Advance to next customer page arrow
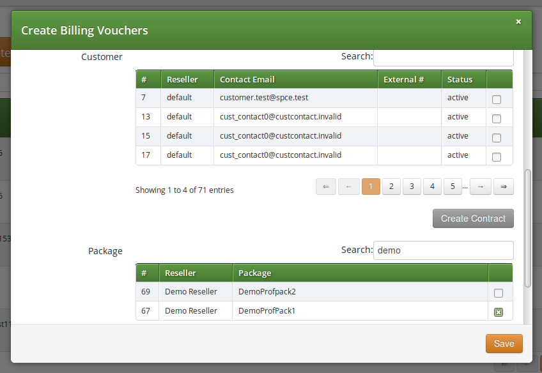542x373 pixels. coord(479,186)
